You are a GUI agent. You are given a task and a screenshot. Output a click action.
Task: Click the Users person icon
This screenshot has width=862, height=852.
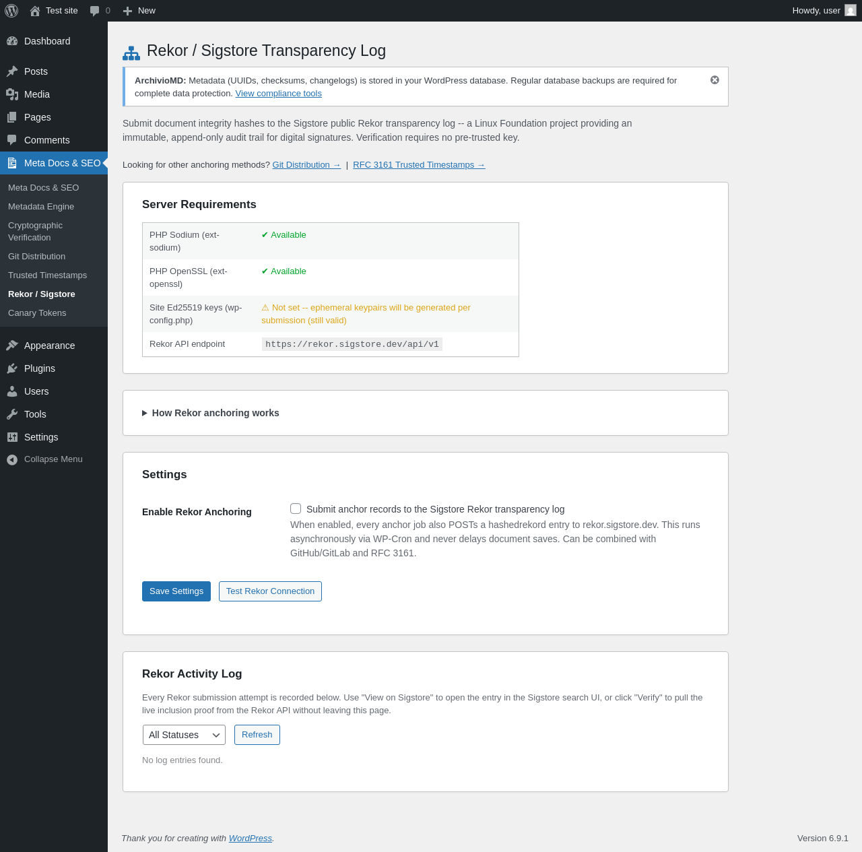pos(12,391)
